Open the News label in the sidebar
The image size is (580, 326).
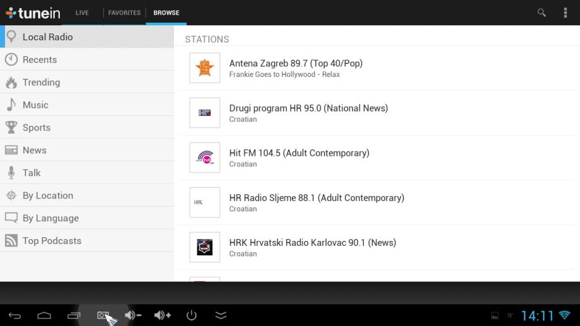[35, 150]
